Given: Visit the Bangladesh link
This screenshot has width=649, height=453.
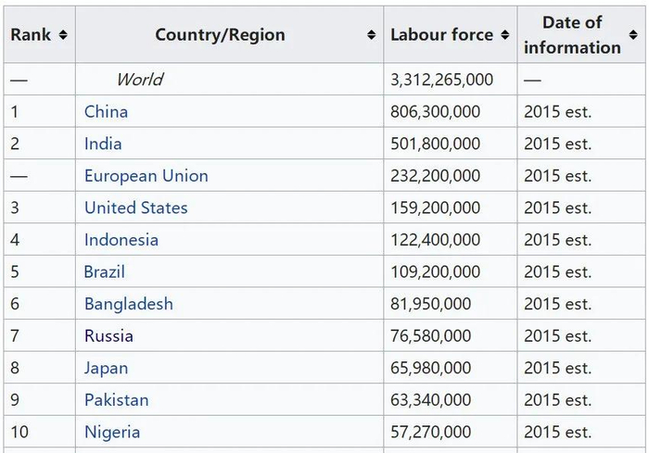Looking at the screenshot, I should 128,304.
